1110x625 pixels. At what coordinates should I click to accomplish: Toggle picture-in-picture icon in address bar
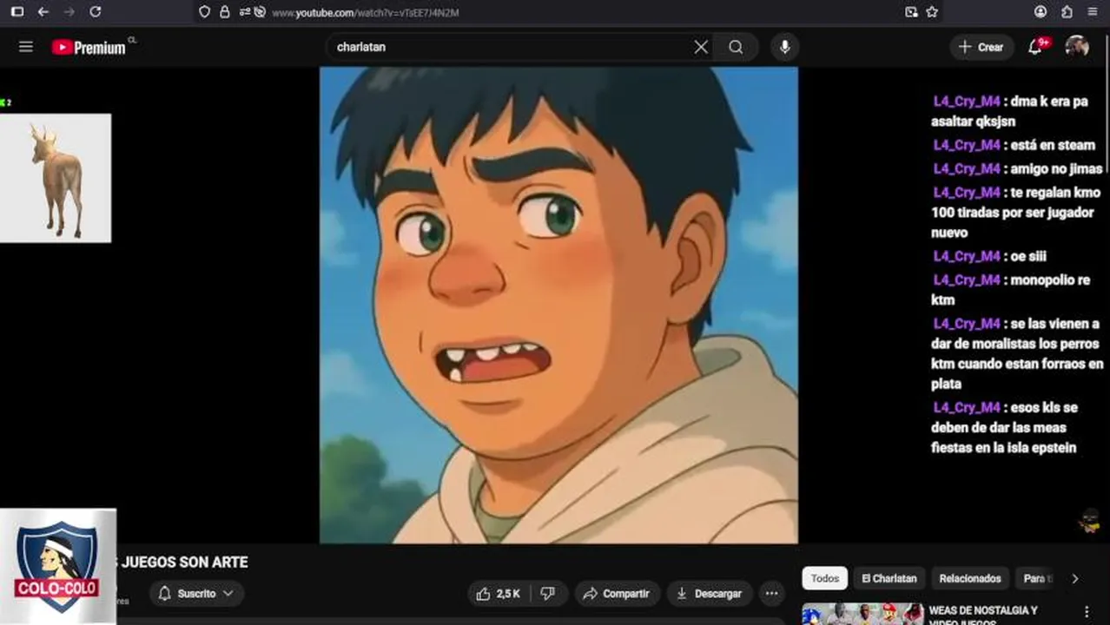click(911, 12)
